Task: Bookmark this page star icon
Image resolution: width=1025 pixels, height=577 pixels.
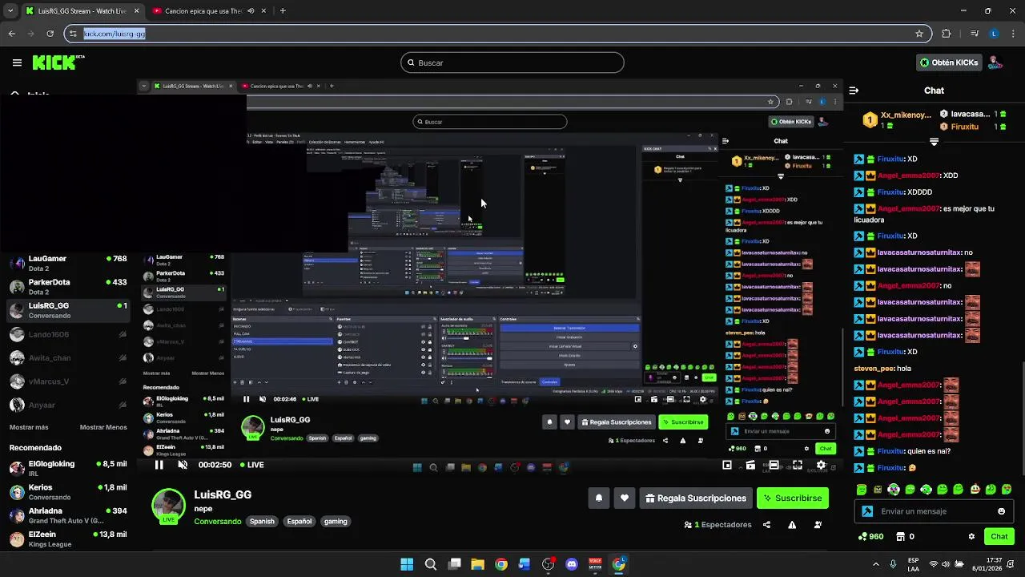Action: coord(919,34)
